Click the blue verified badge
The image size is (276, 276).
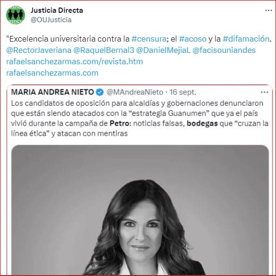point(100,92)
